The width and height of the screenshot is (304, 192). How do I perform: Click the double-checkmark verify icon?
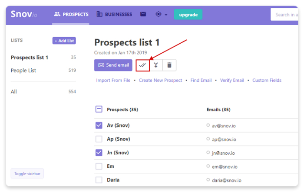point(142,65)
